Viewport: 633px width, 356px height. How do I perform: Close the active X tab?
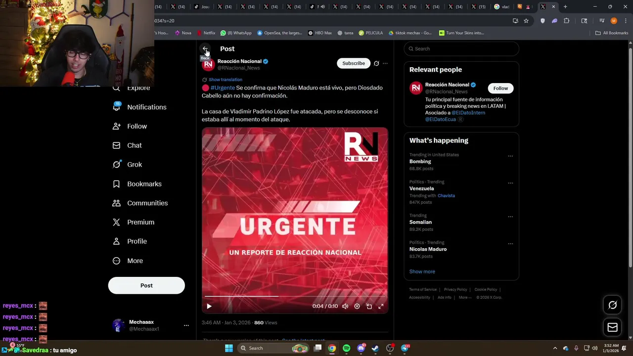point(553,7)
